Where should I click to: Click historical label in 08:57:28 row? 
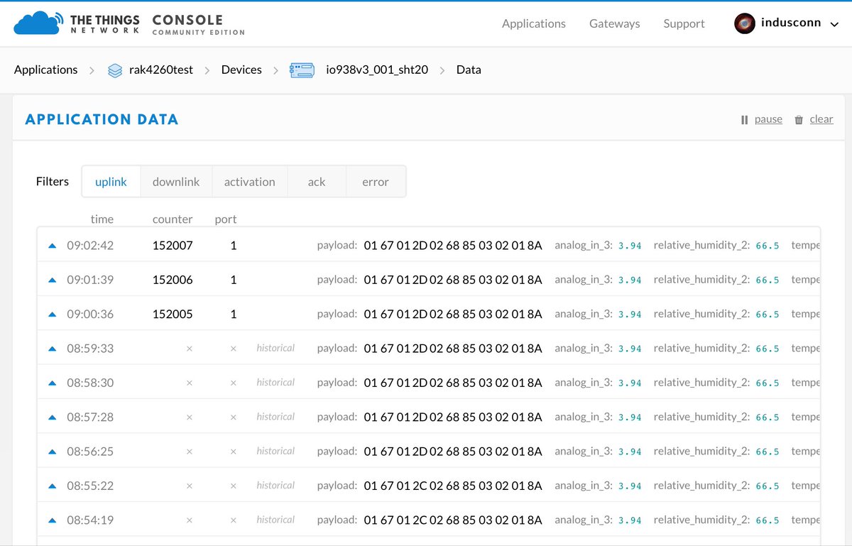[275, 417]
